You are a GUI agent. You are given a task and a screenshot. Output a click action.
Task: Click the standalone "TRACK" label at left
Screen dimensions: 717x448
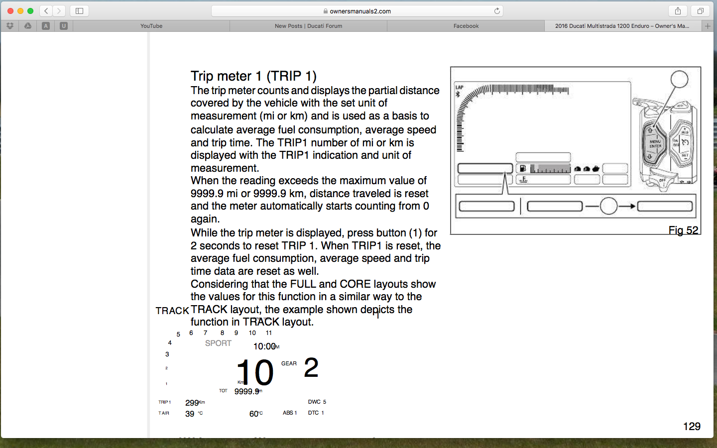(172, 311)
